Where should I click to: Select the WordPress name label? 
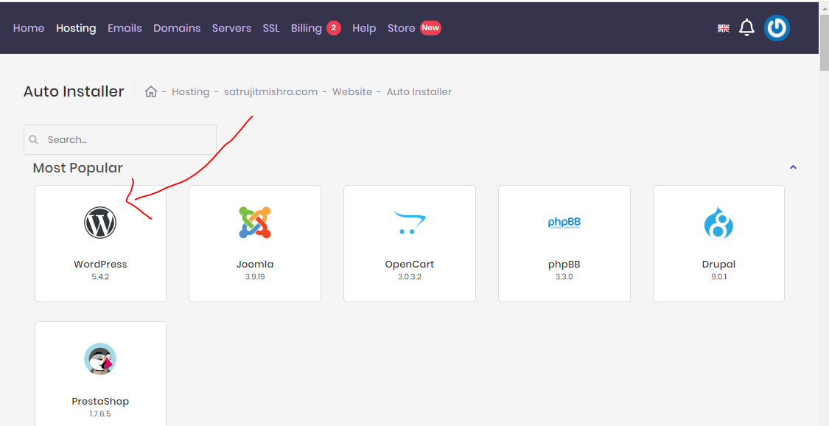(100, 265)
